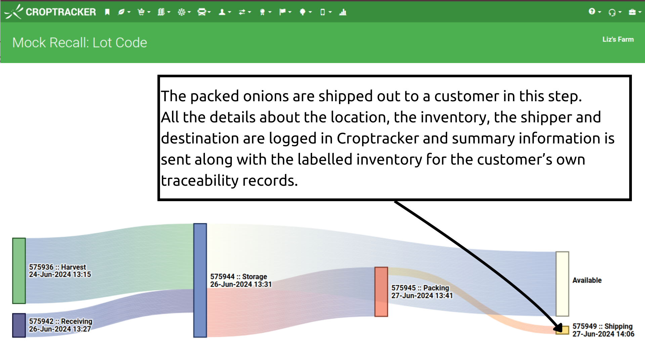Select the yellow Shipping node bar
645x362 pixels.
tap(562, 330)
